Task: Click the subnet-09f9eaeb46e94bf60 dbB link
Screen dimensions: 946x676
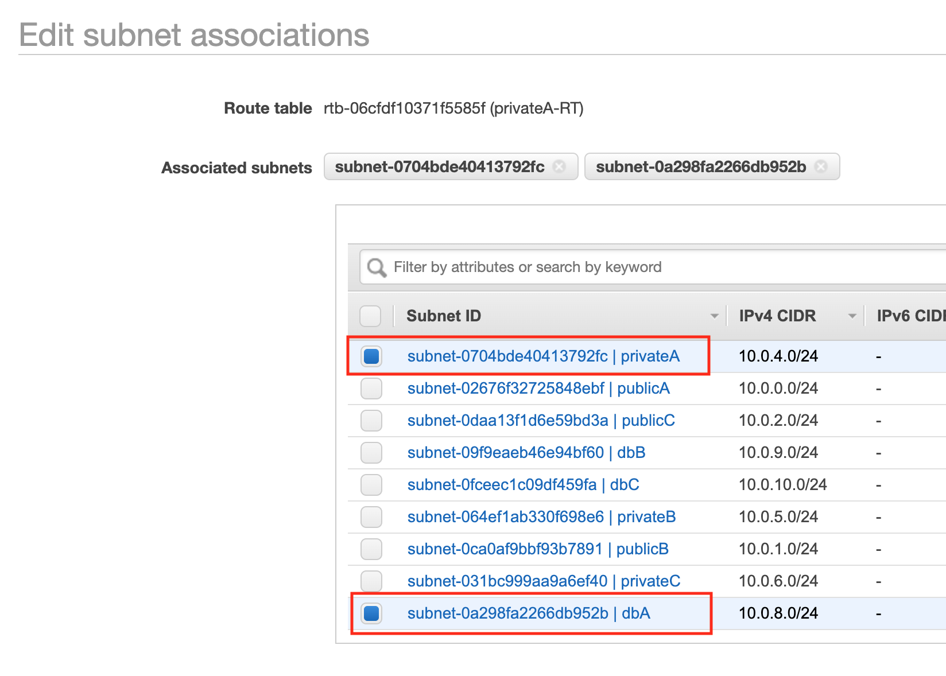Action: tap(526, 453)
